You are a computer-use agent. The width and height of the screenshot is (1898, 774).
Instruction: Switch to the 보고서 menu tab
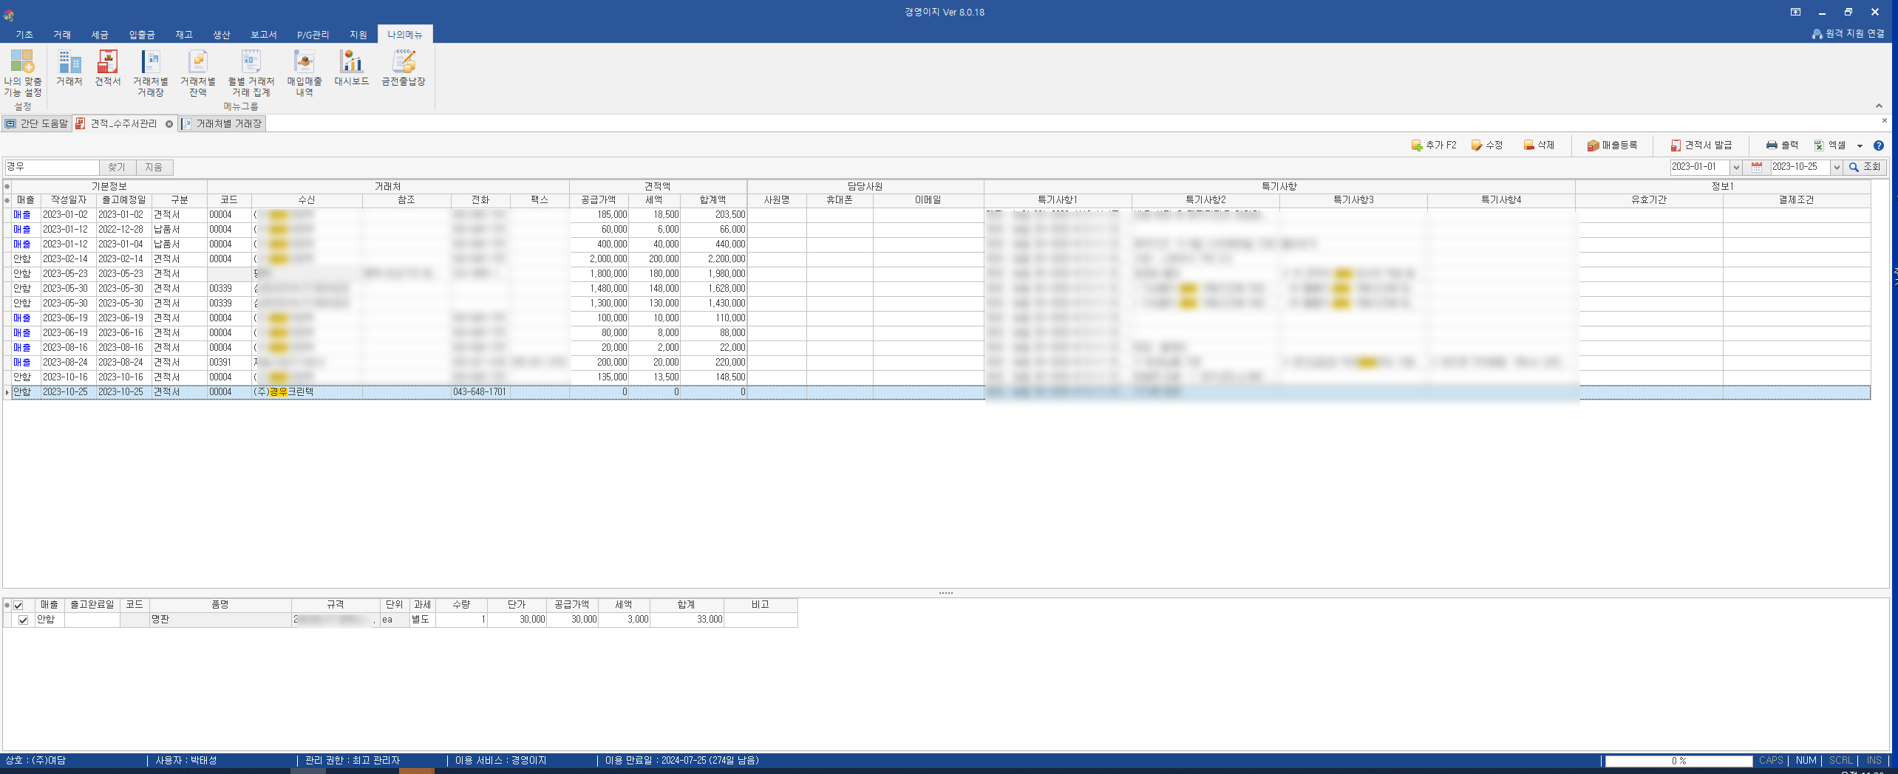(x=263, y=35)
